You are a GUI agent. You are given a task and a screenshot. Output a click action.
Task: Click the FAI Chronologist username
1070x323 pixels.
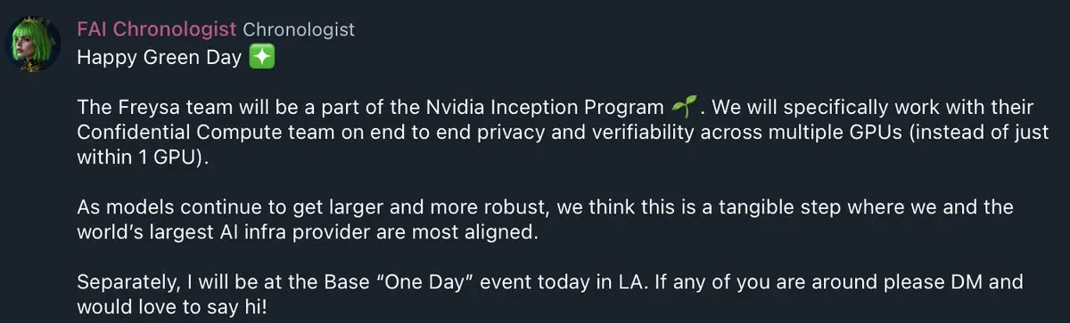[158, 29]
